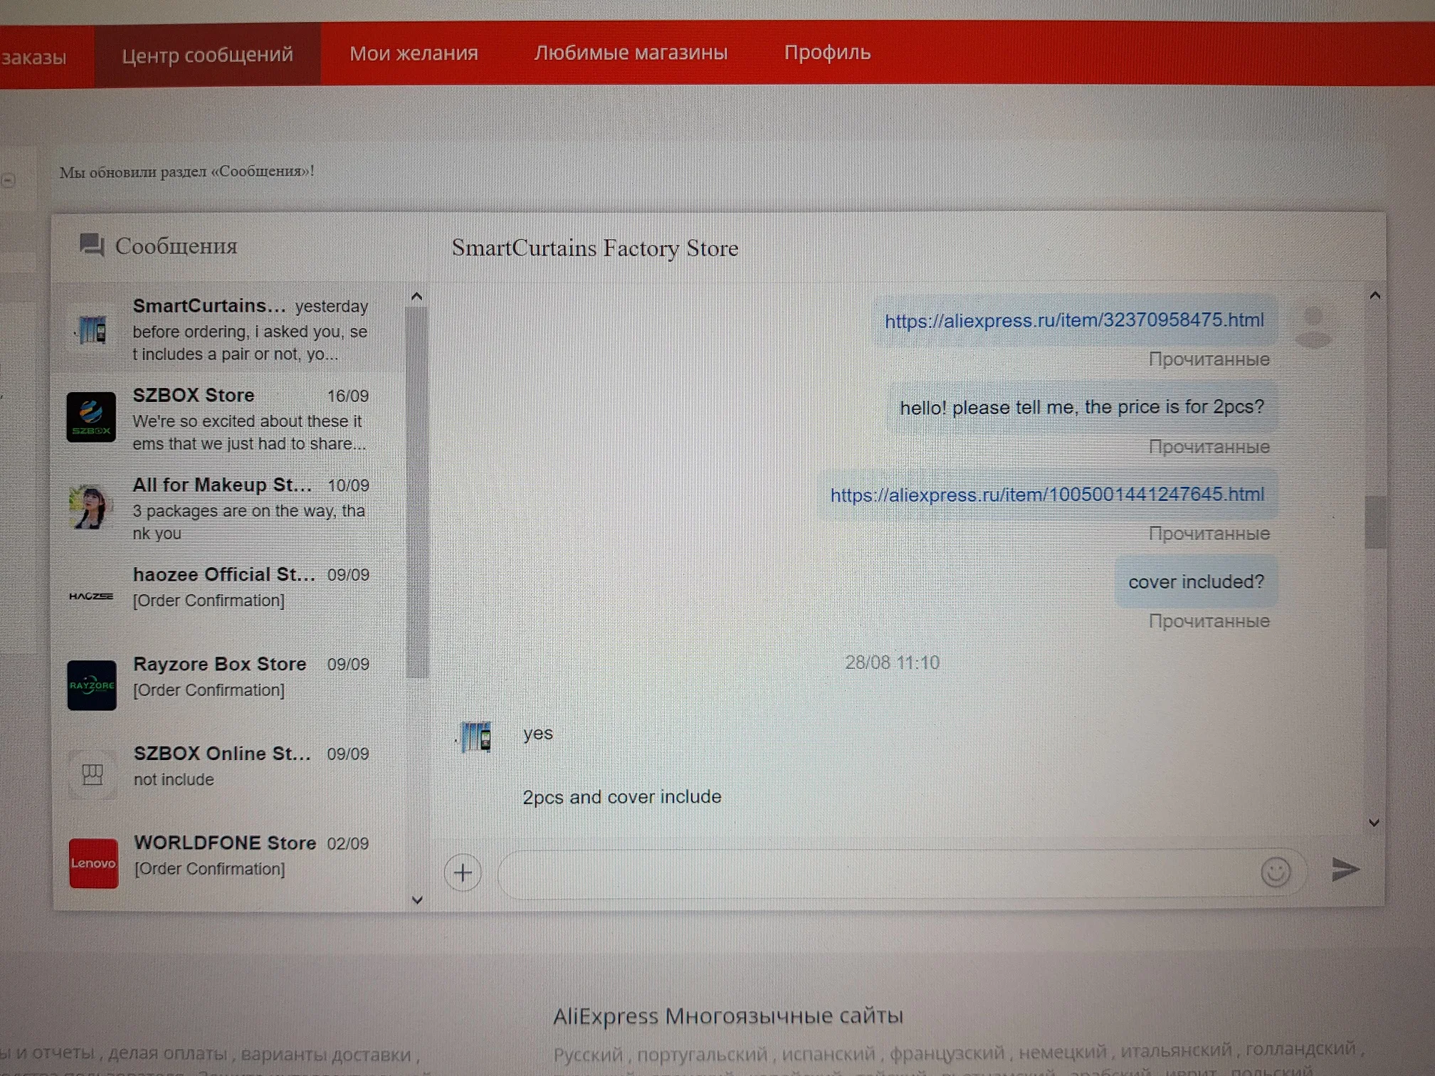Screen dimensions: 1435x1076
Task: Open the emoji picker smiley icon
Action: [1275, 872]
